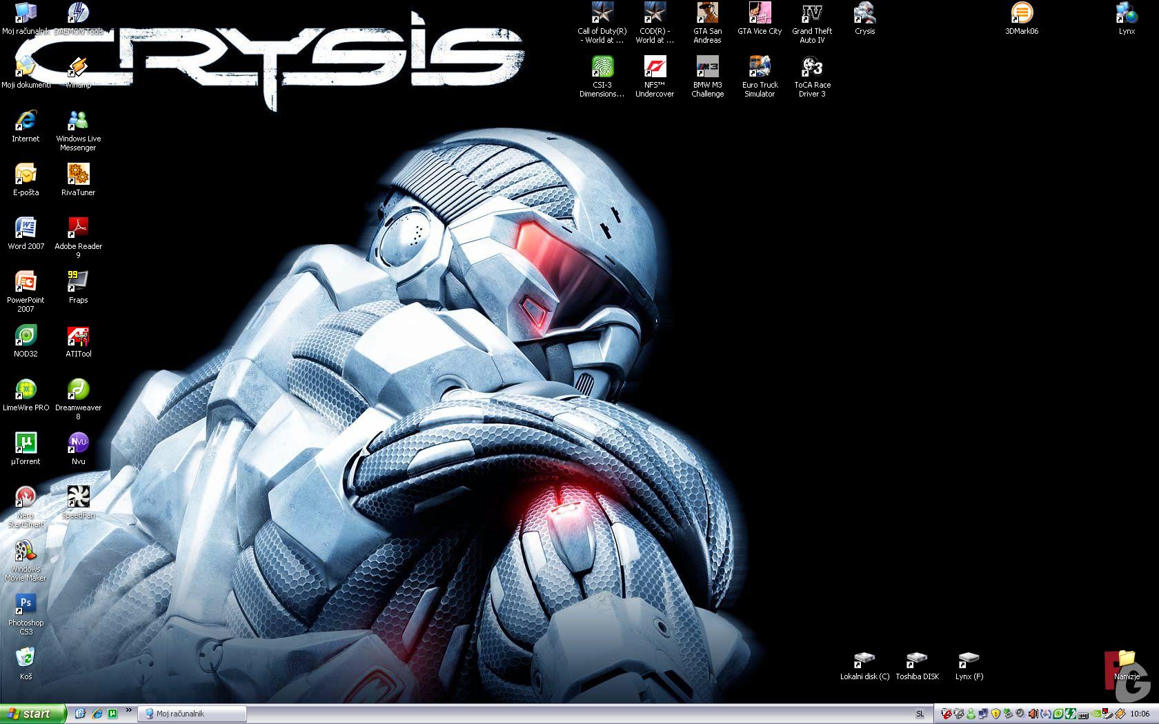
Task: Select the 3DMark06 desktop icon
Action: pos(1022,19)
